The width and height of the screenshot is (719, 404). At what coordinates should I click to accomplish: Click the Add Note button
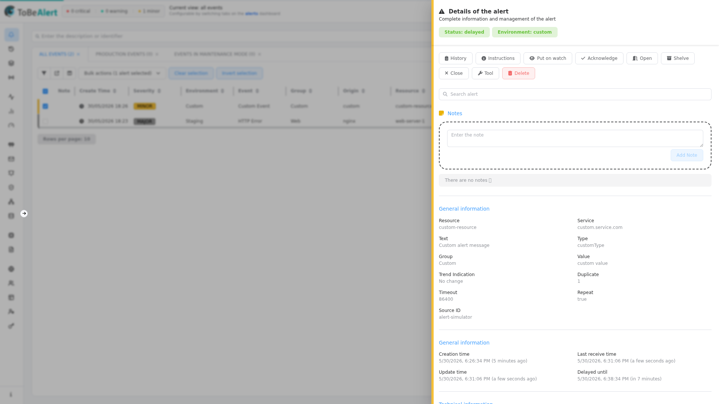(x=686, y=155)
